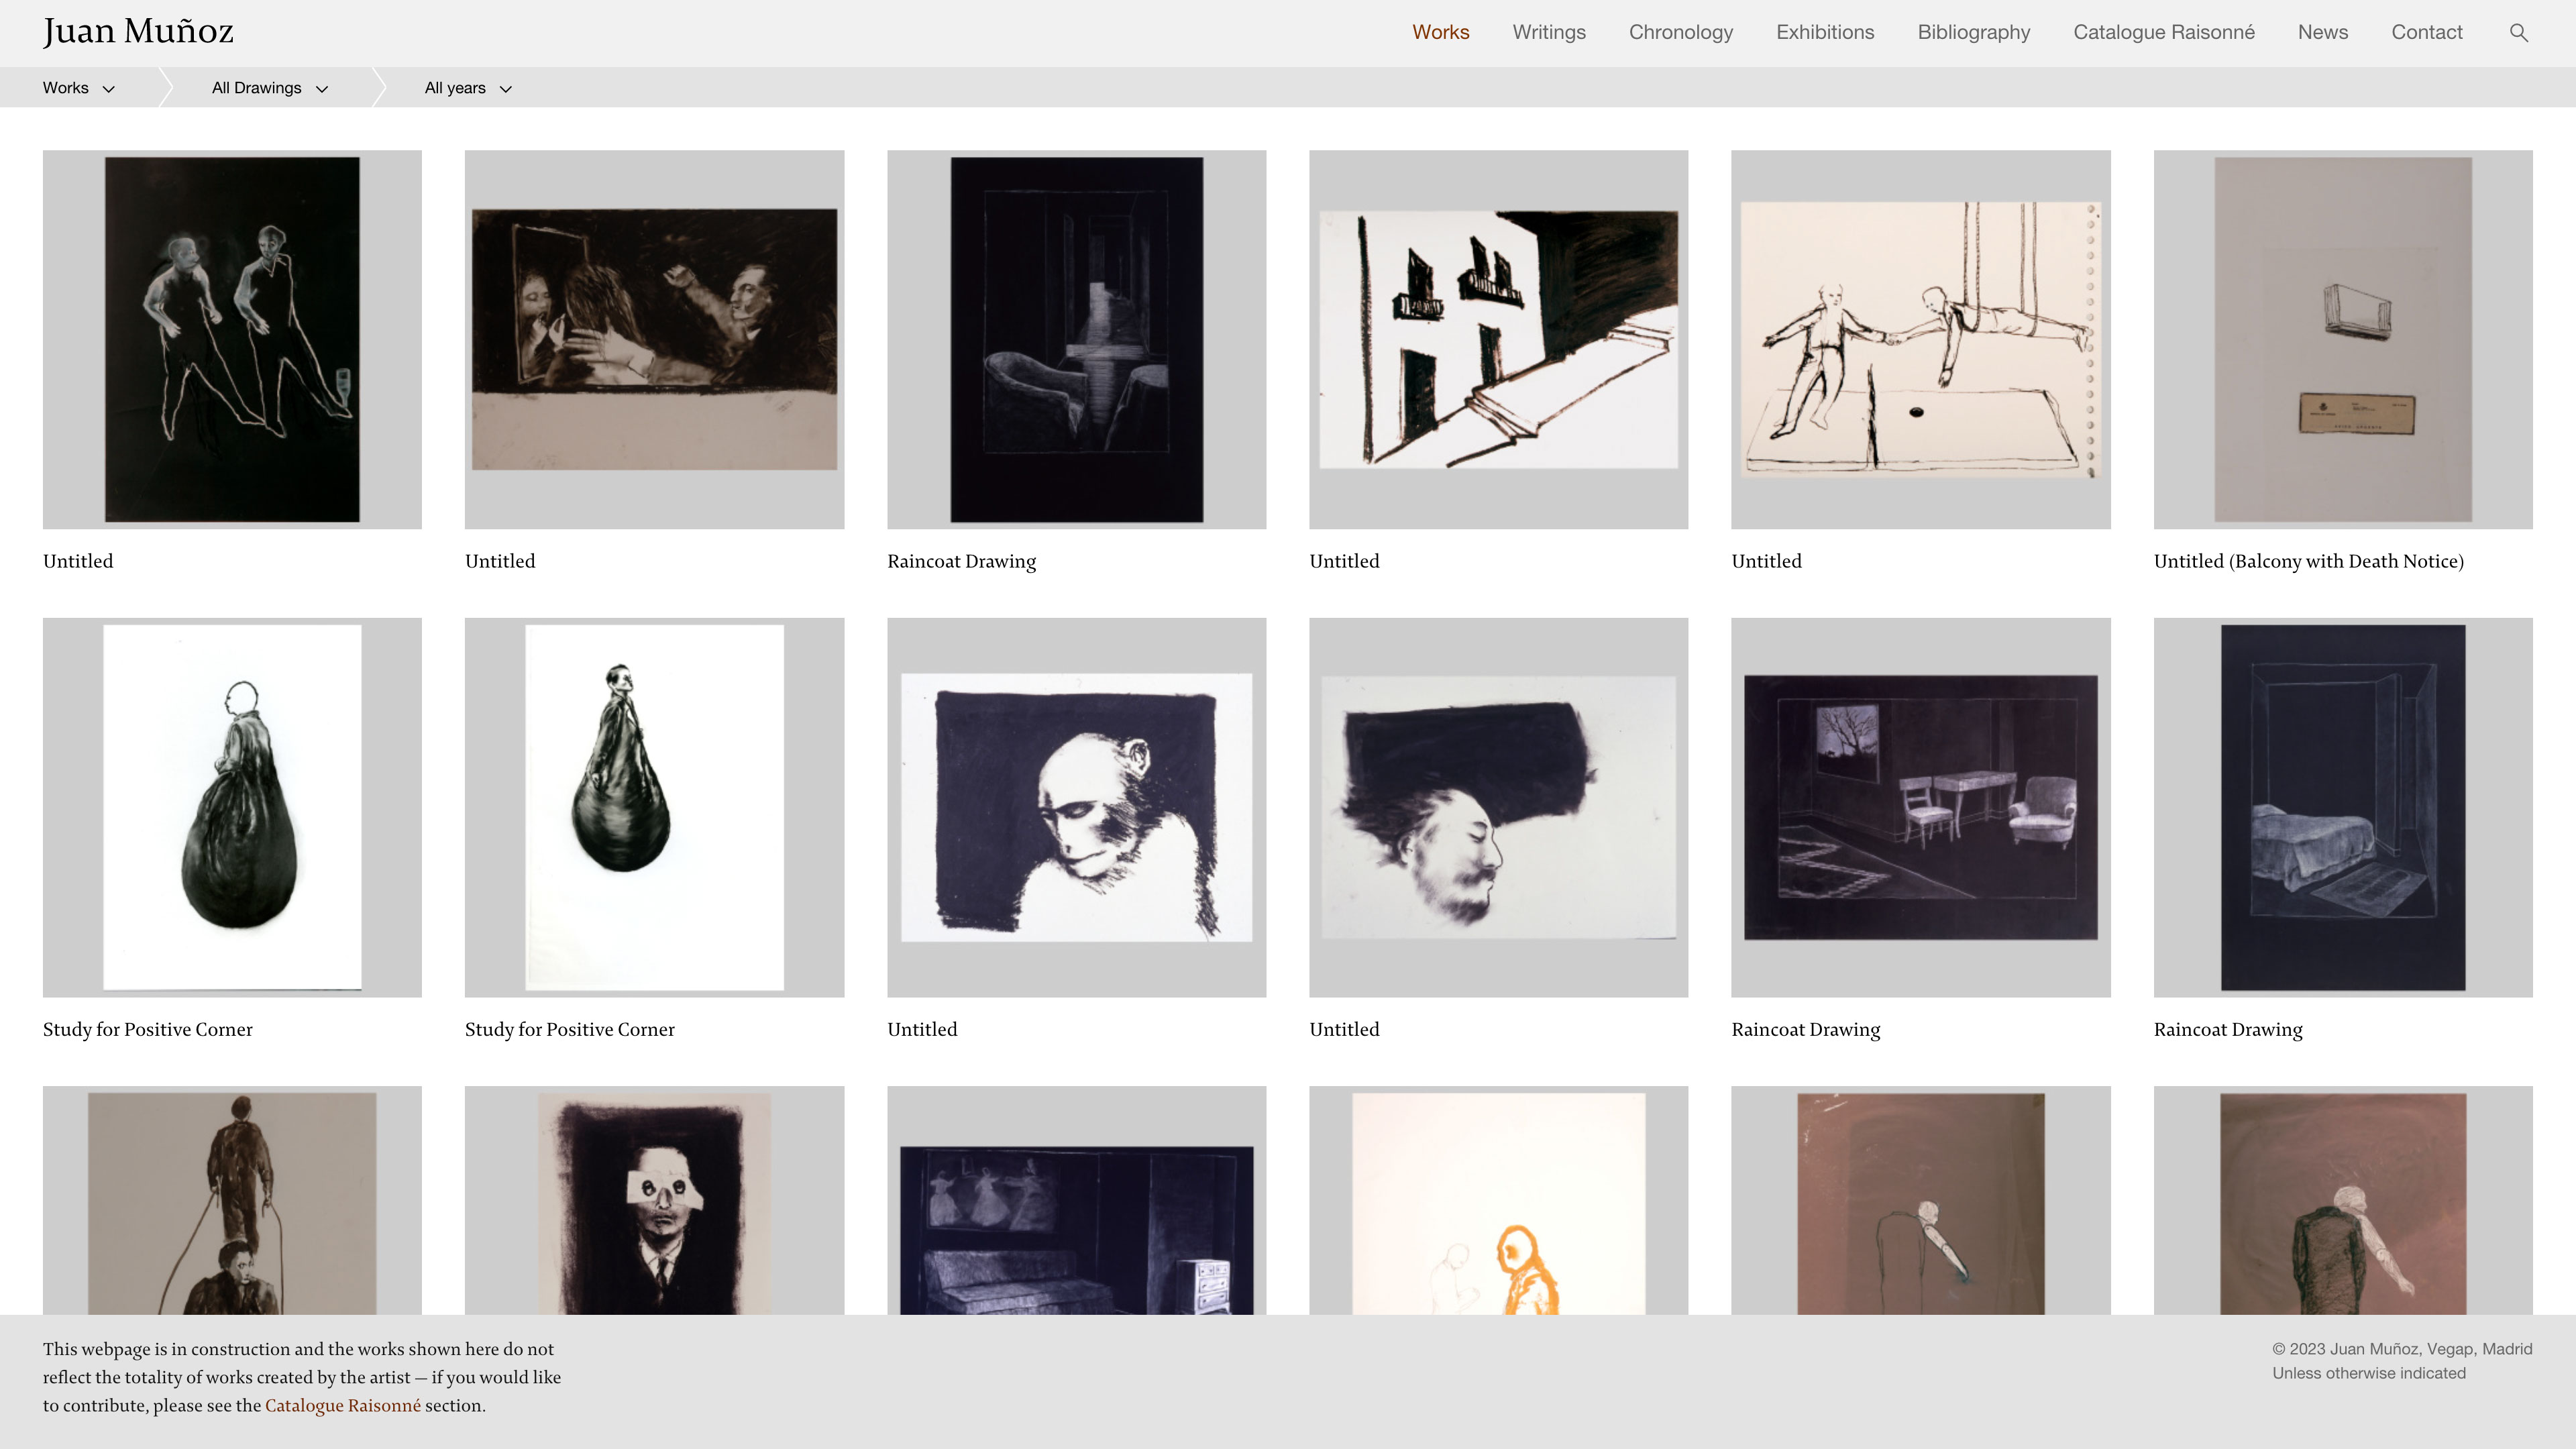2576x1449 pixels.
Task: Go to the Contact page
Action: coord(2426,32)
